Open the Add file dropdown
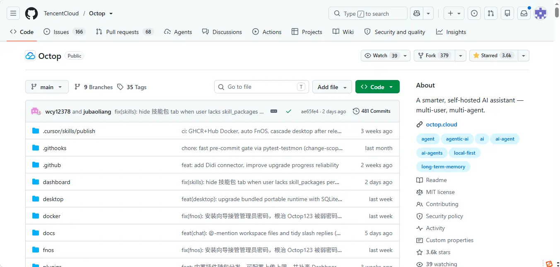This screenshot has height=267, width=560. pos(332,87)
